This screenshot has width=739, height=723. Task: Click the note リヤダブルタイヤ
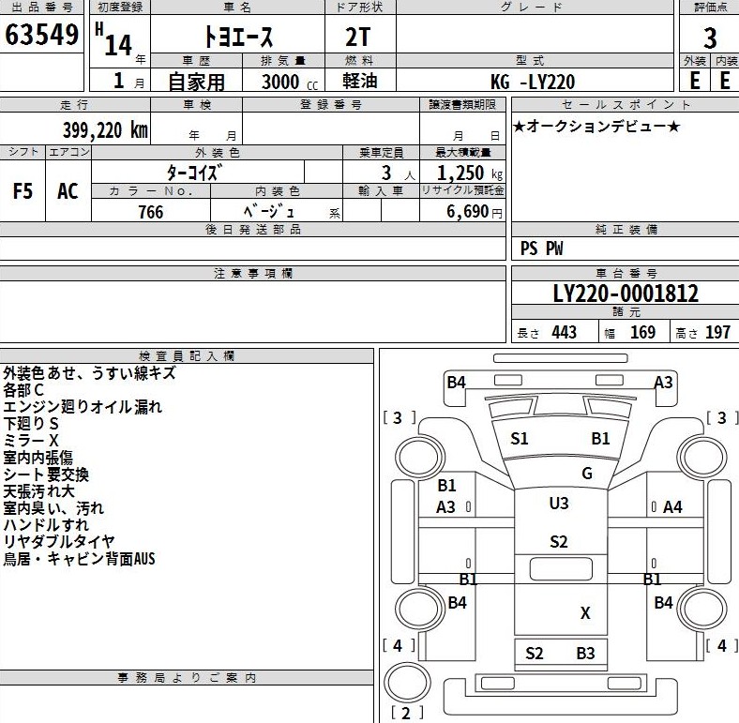coord(59,541)
